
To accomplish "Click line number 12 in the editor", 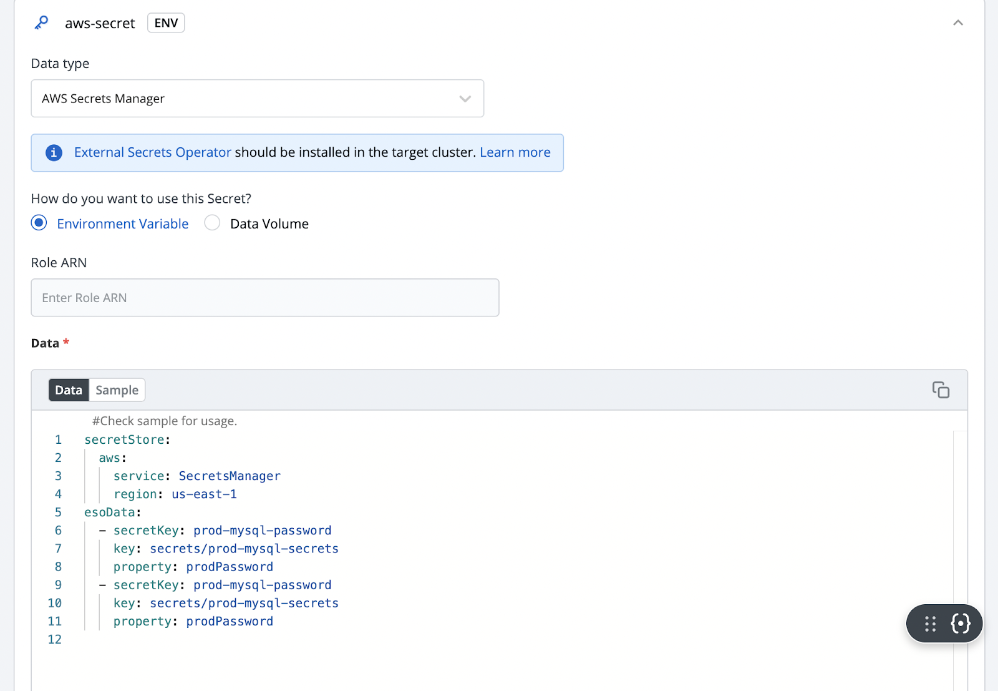I will click(x=55, y=639).
